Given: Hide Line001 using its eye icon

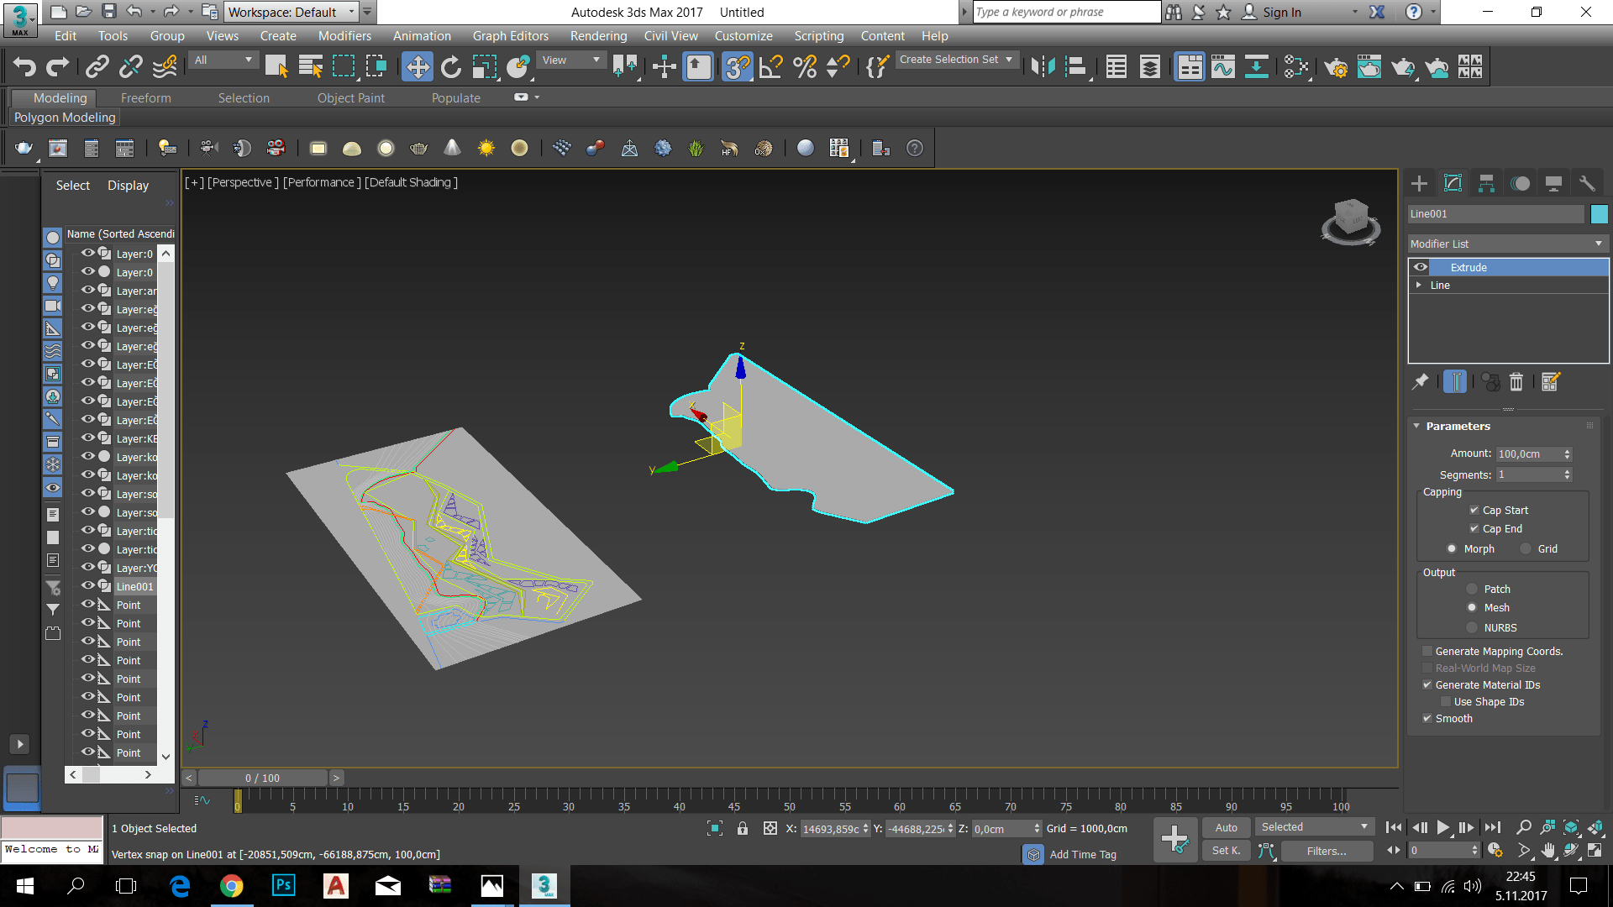Looking at the screenshot, I should (87, 585).
